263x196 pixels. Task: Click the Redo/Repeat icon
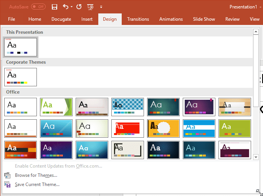(79, 7)
